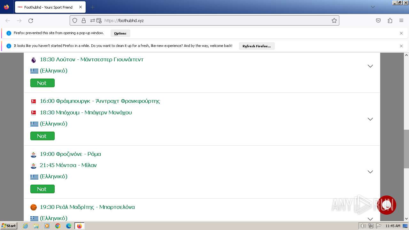This screenshot has width=409, height=230.
Task: Dismiss the Refresh Firefox notification bar
Action: pyautogui.click(x=401, y=46)
